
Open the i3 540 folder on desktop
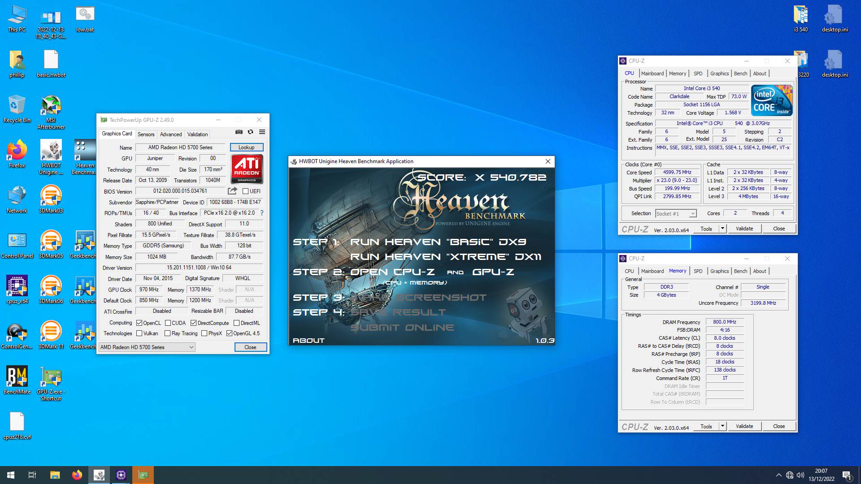point(800,19)
